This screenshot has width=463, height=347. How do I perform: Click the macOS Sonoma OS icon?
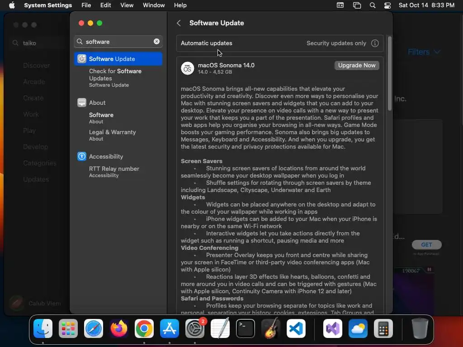click(x=188, y=69)
